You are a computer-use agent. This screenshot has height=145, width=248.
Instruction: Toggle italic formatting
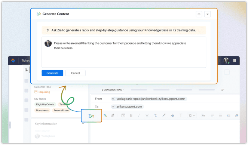click(x=139, y=115)
